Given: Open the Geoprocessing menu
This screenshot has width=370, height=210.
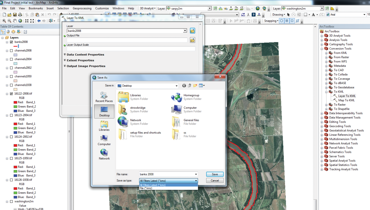Looking at the screenshot, I should pos(82,8).
